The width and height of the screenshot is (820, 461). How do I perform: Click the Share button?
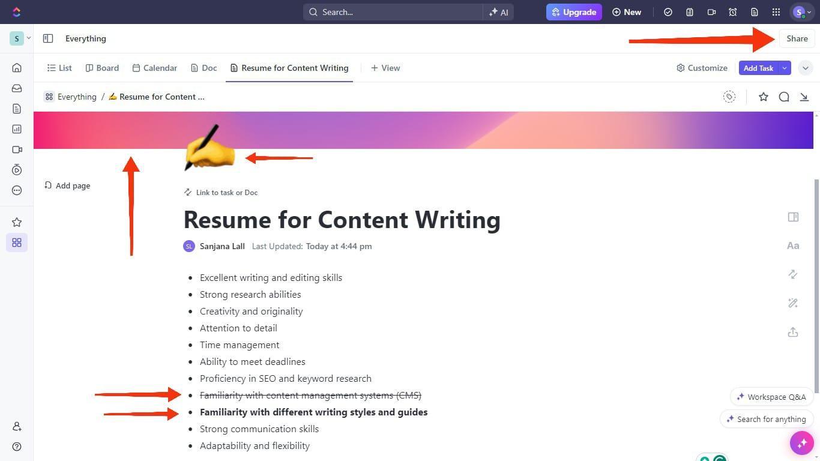797,38
